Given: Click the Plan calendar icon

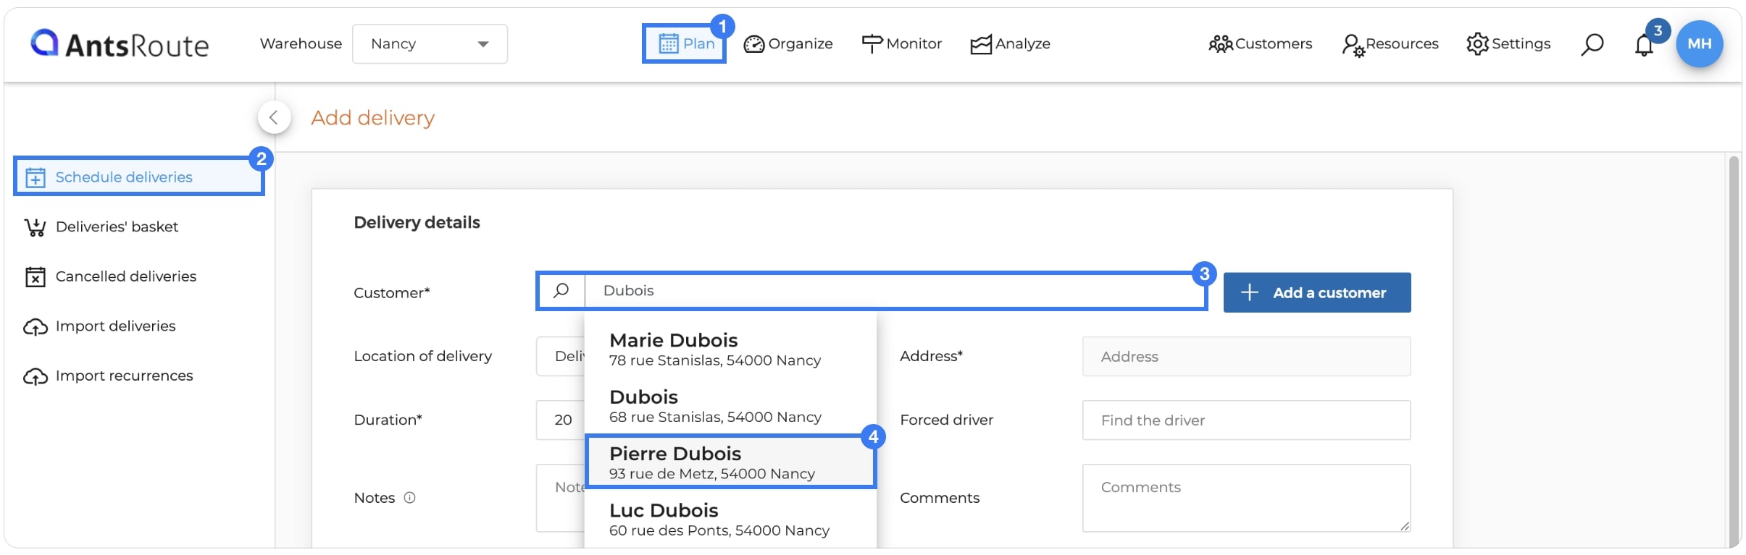Looking at the screenshot, I should point(668,44).
